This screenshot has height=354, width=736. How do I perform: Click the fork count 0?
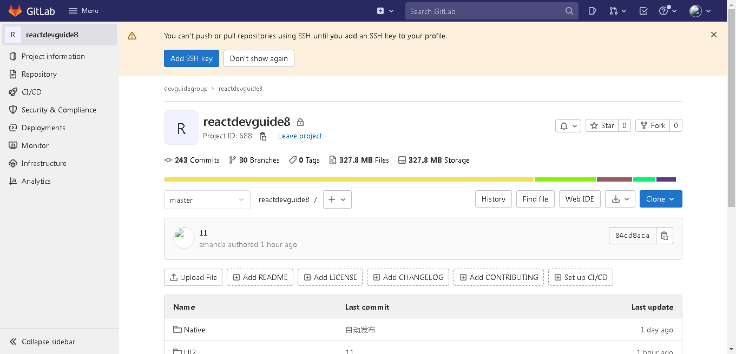click(x=676, y=125)
